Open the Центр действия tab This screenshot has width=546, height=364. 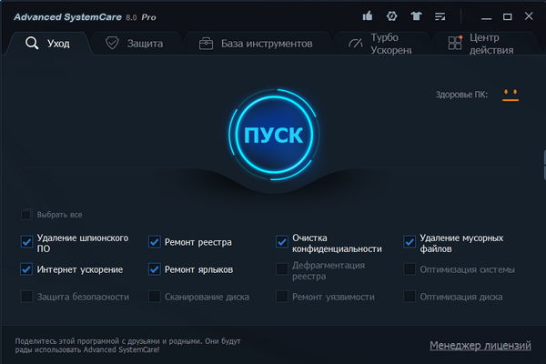[482, 44]
